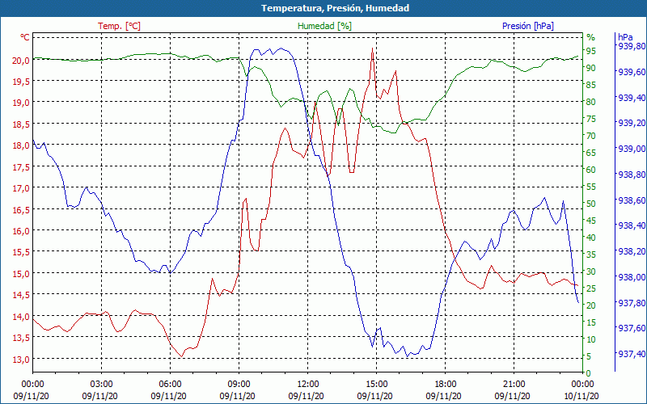Viewport: 647px width, 404px height.
Task: Click the '18:00' time axis label
Action: coord(446,385)
